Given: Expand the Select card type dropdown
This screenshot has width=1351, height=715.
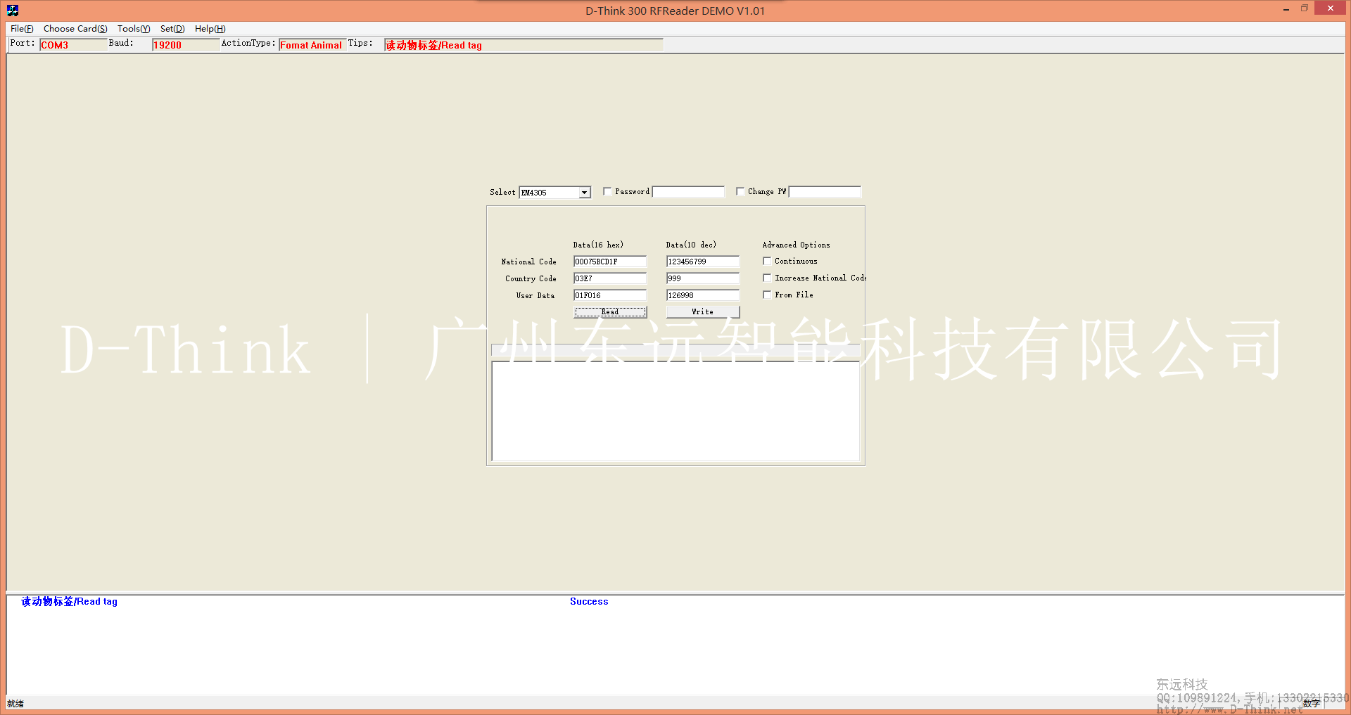Looking at the screenshot, I should (x=584, y=193).
